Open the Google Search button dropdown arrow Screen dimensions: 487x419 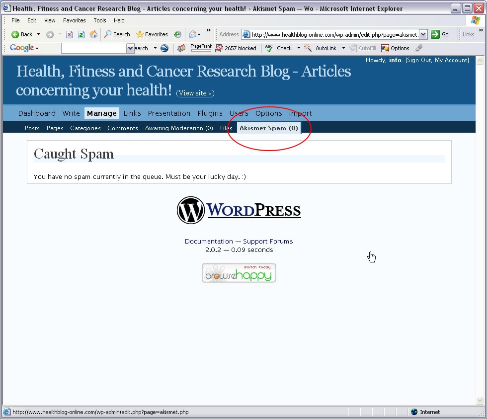coord(155,48)
